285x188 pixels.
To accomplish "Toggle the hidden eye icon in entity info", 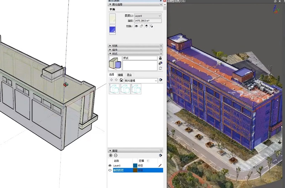I will point(136,26).
